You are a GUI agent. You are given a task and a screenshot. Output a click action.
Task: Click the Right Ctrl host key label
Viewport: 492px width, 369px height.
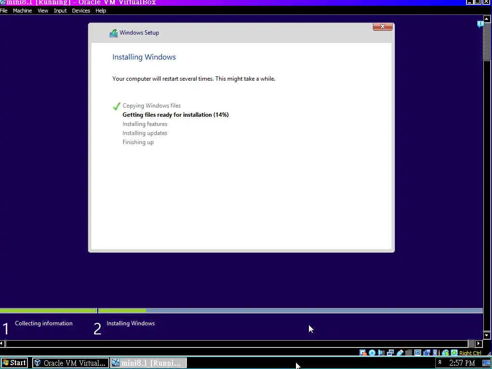(x=470, y=353)
